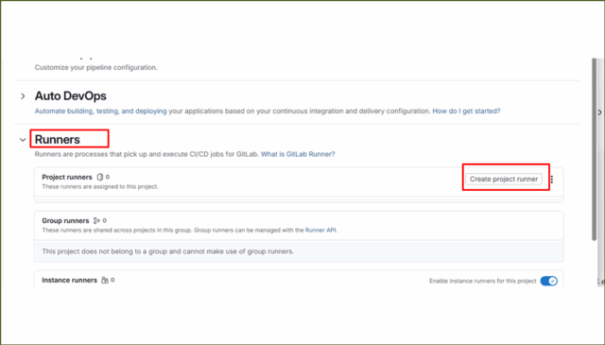Click the Group runners title

(65, 221)
